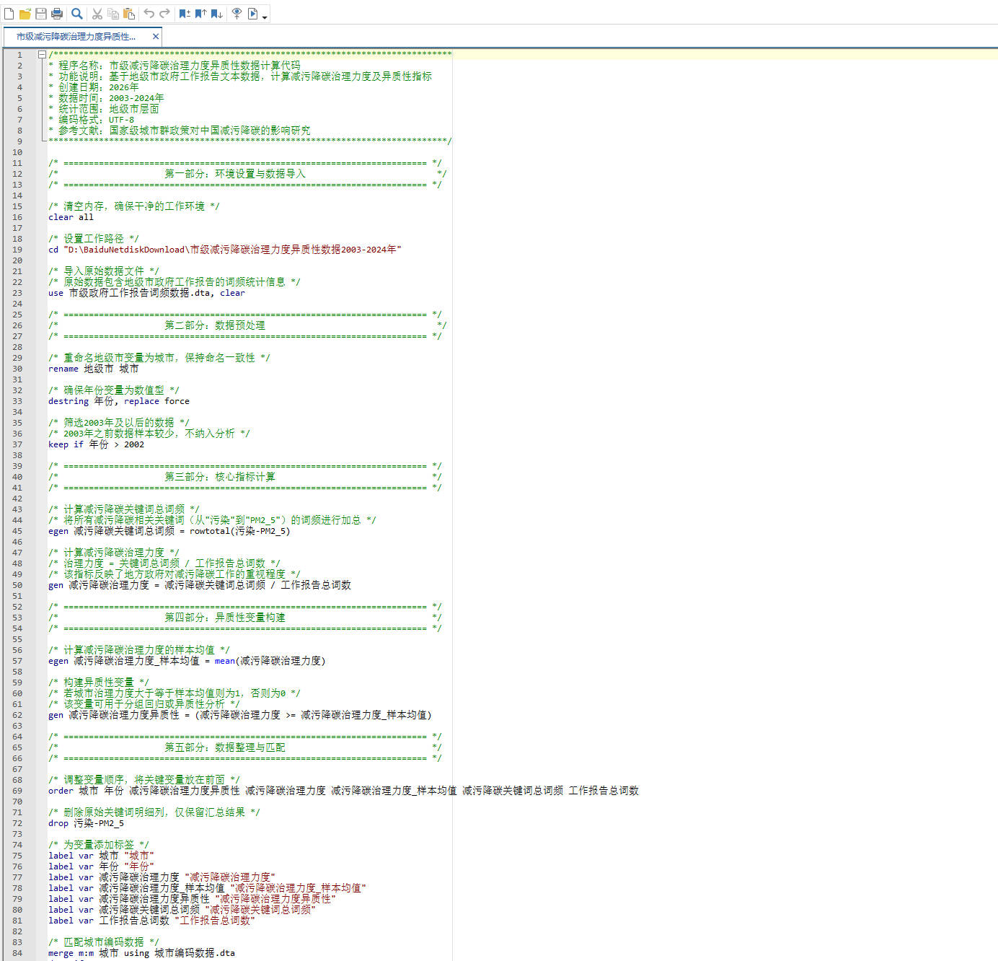Click the 'keep if 年份 > 2002' line
This screenshot has height=961, width=998.
point(97,444)
